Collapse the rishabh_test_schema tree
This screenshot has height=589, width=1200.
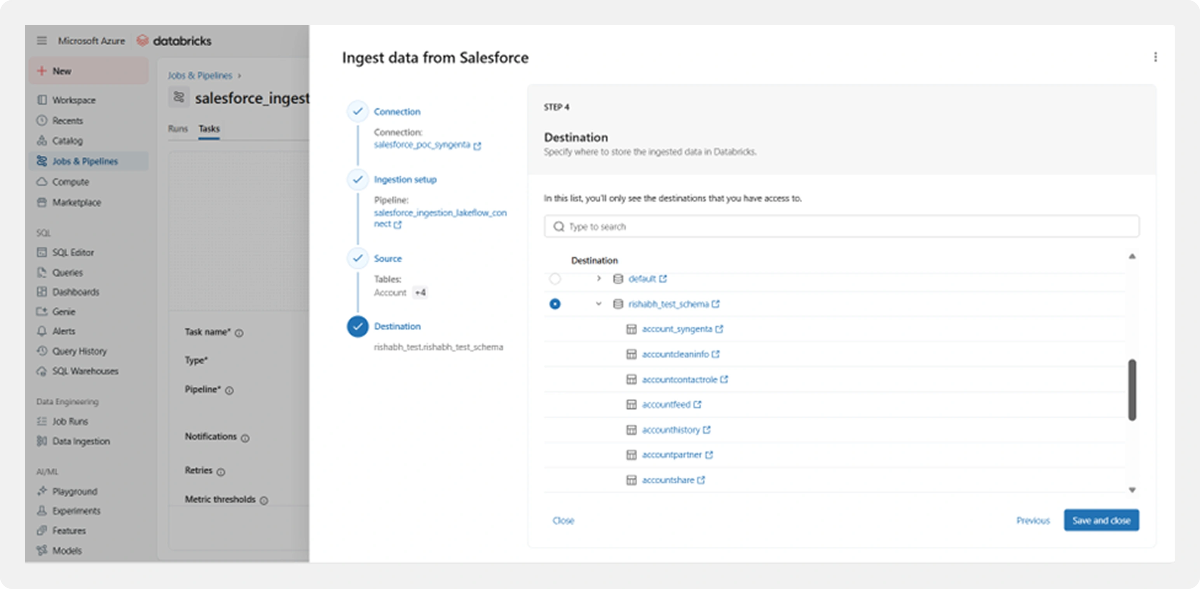tap(598, 303)
